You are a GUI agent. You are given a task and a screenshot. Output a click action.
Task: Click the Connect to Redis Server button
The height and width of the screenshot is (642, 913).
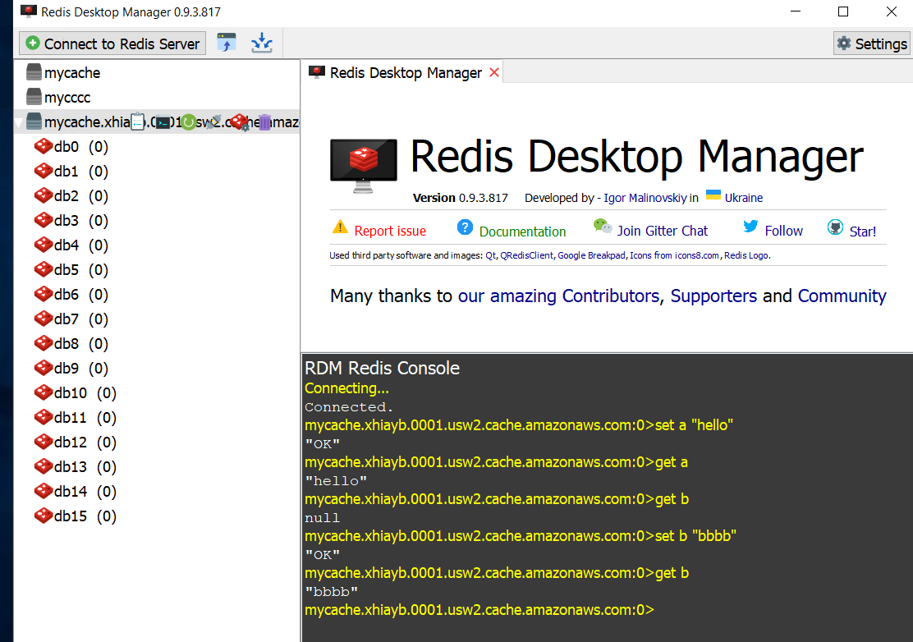(x=112, y=44)
